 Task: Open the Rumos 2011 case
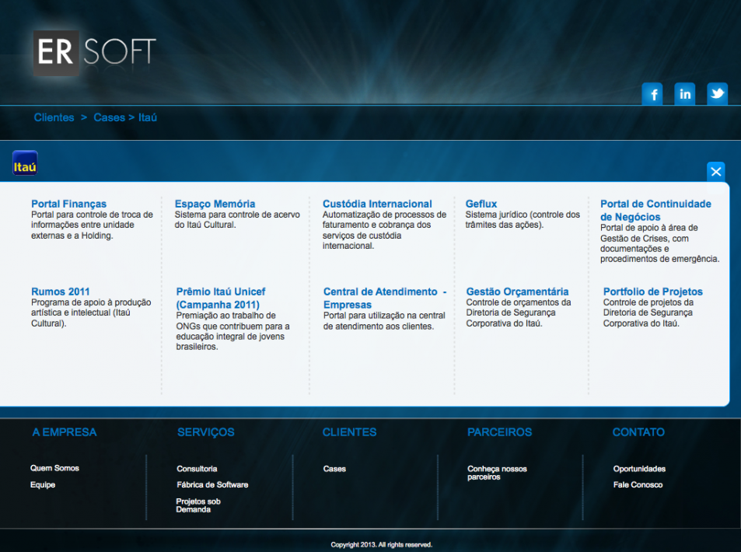click(x=61, y=292)
